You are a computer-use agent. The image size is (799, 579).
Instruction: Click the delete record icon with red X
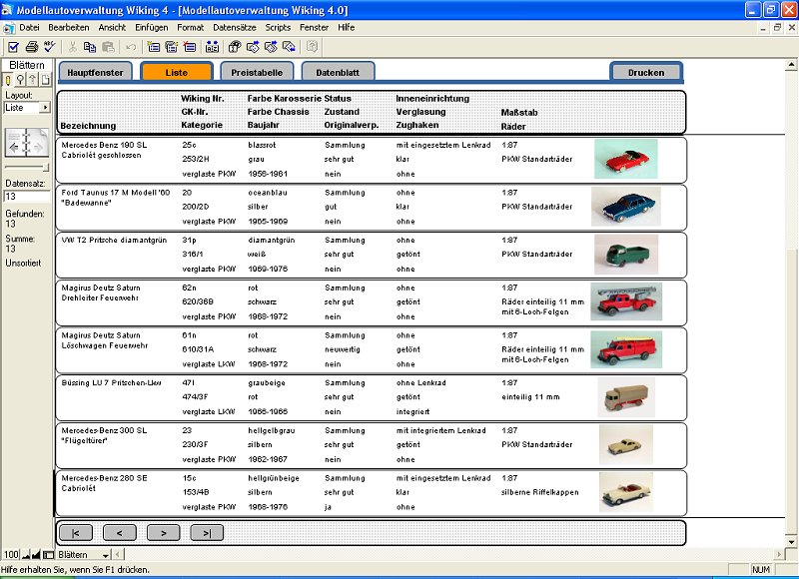click(190, 47)
